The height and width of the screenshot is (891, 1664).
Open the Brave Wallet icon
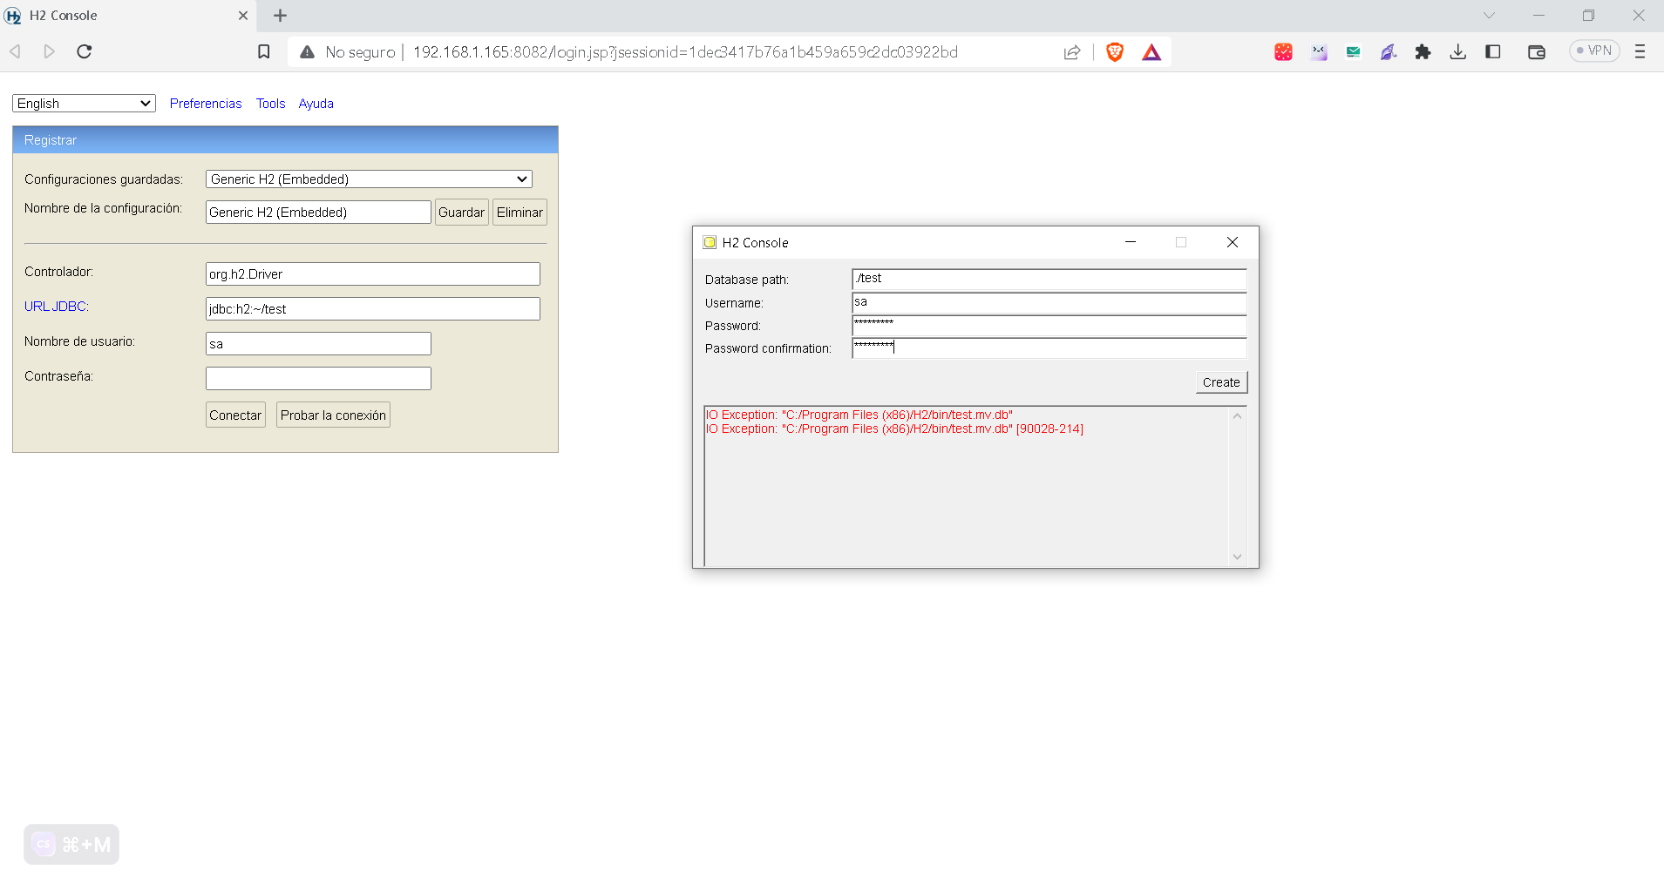1537,52
